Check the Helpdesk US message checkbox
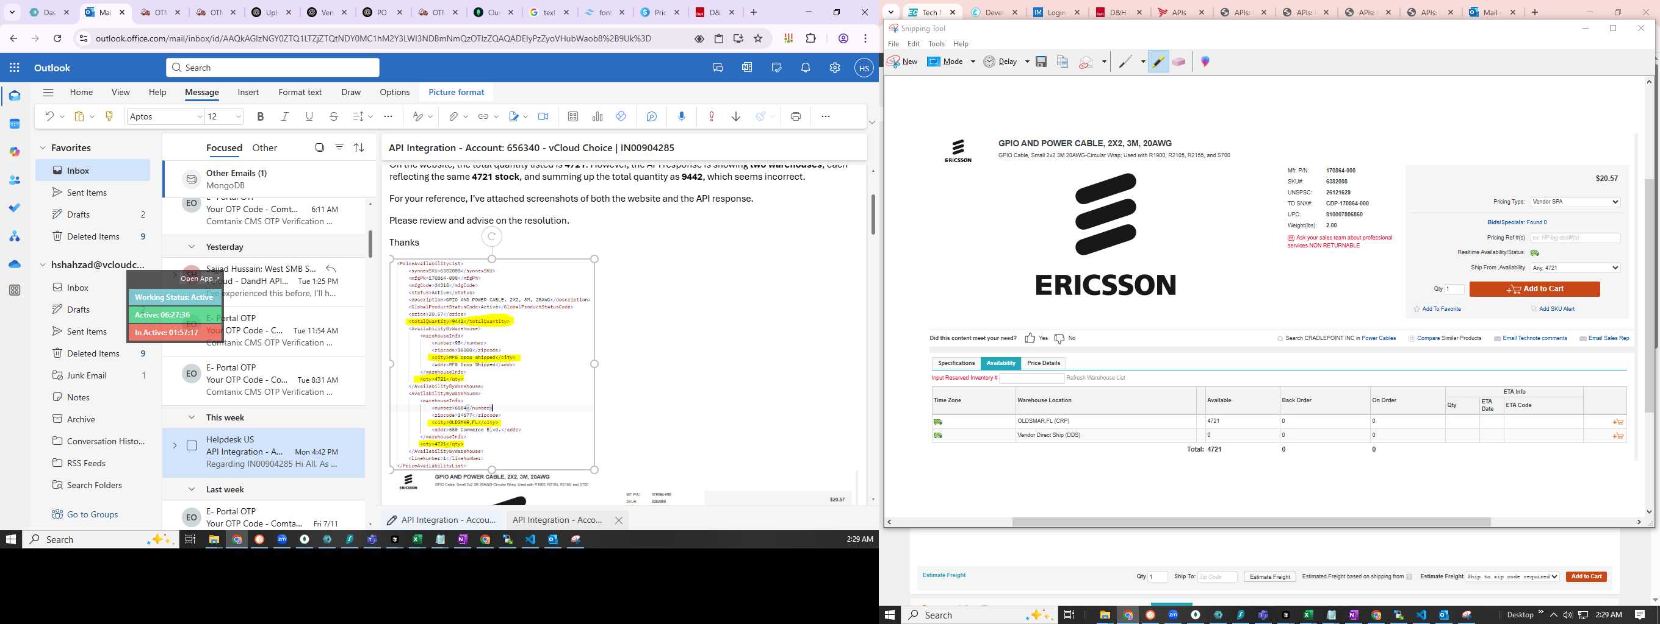The width and height of the screenshot is (1660, 624). (192, 445)
